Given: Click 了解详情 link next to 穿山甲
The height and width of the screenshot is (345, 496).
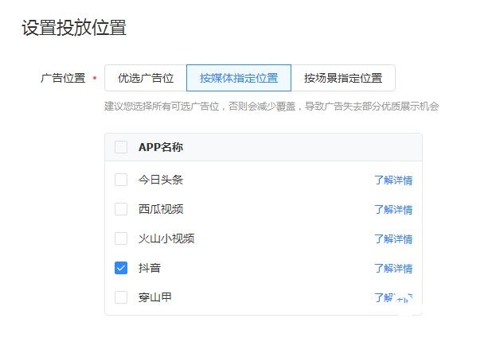Looking at the screenshot, I should coord(393,297).
